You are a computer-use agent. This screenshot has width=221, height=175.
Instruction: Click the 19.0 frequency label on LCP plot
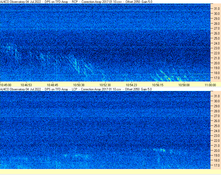tap(217, 155)
